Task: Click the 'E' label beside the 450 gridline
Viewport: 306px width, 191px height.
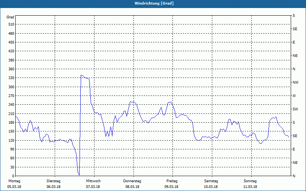Action: point(294,42)
